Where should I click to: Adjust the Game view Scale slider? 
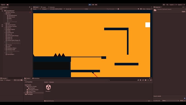[x=77, y=9]
